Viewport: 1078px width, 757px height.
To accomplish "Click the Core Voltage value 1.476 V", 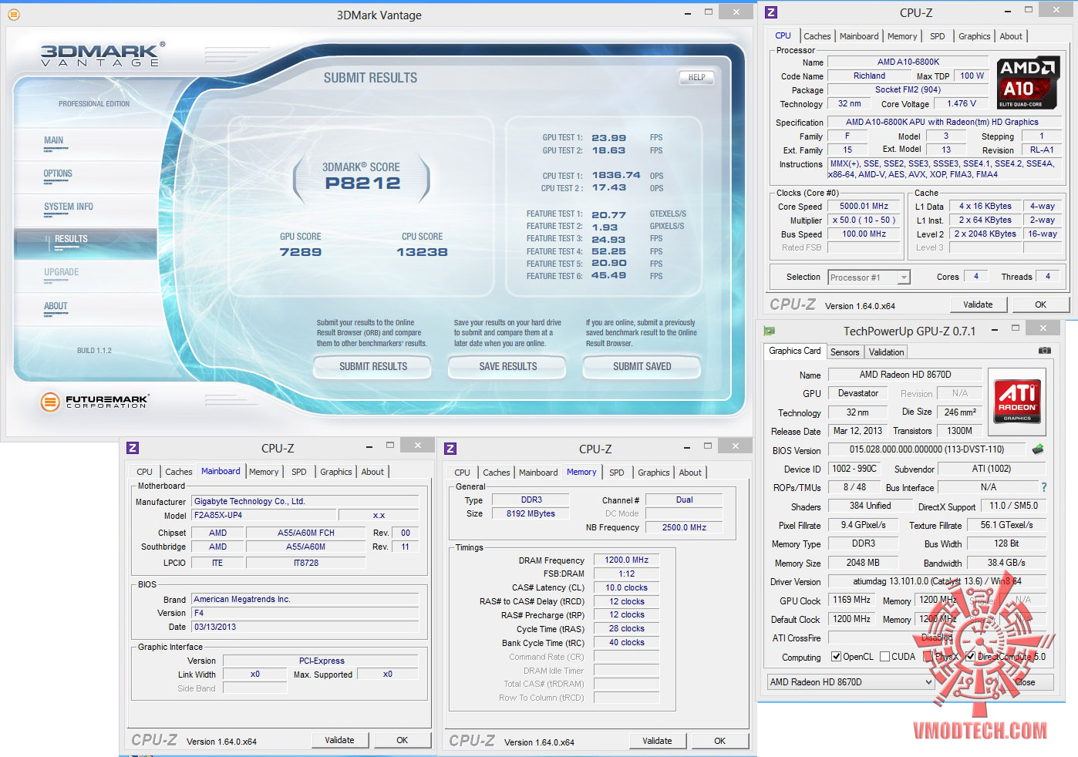I will (962, 103).
